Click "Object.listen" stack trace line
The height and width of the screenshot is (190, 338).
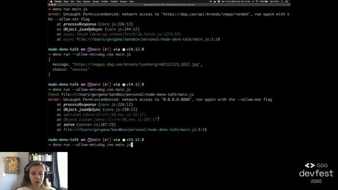(x=108, y=119)
